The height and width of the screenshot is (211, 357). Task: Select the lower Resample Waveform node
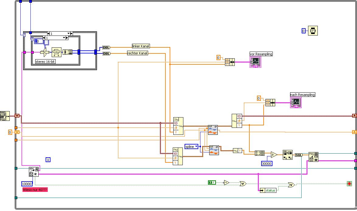coord(214,150)
